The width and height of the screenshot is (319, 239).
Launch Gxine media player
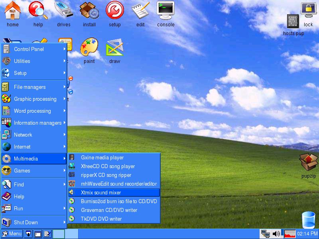[114, 157]
